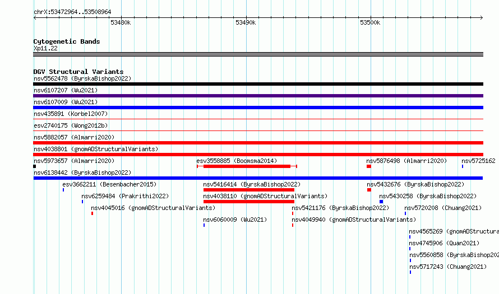Screen dimensions: 499x294
Task: Open label nsv5973657 (Almarri2020)
Action: [x=74, y=161]
